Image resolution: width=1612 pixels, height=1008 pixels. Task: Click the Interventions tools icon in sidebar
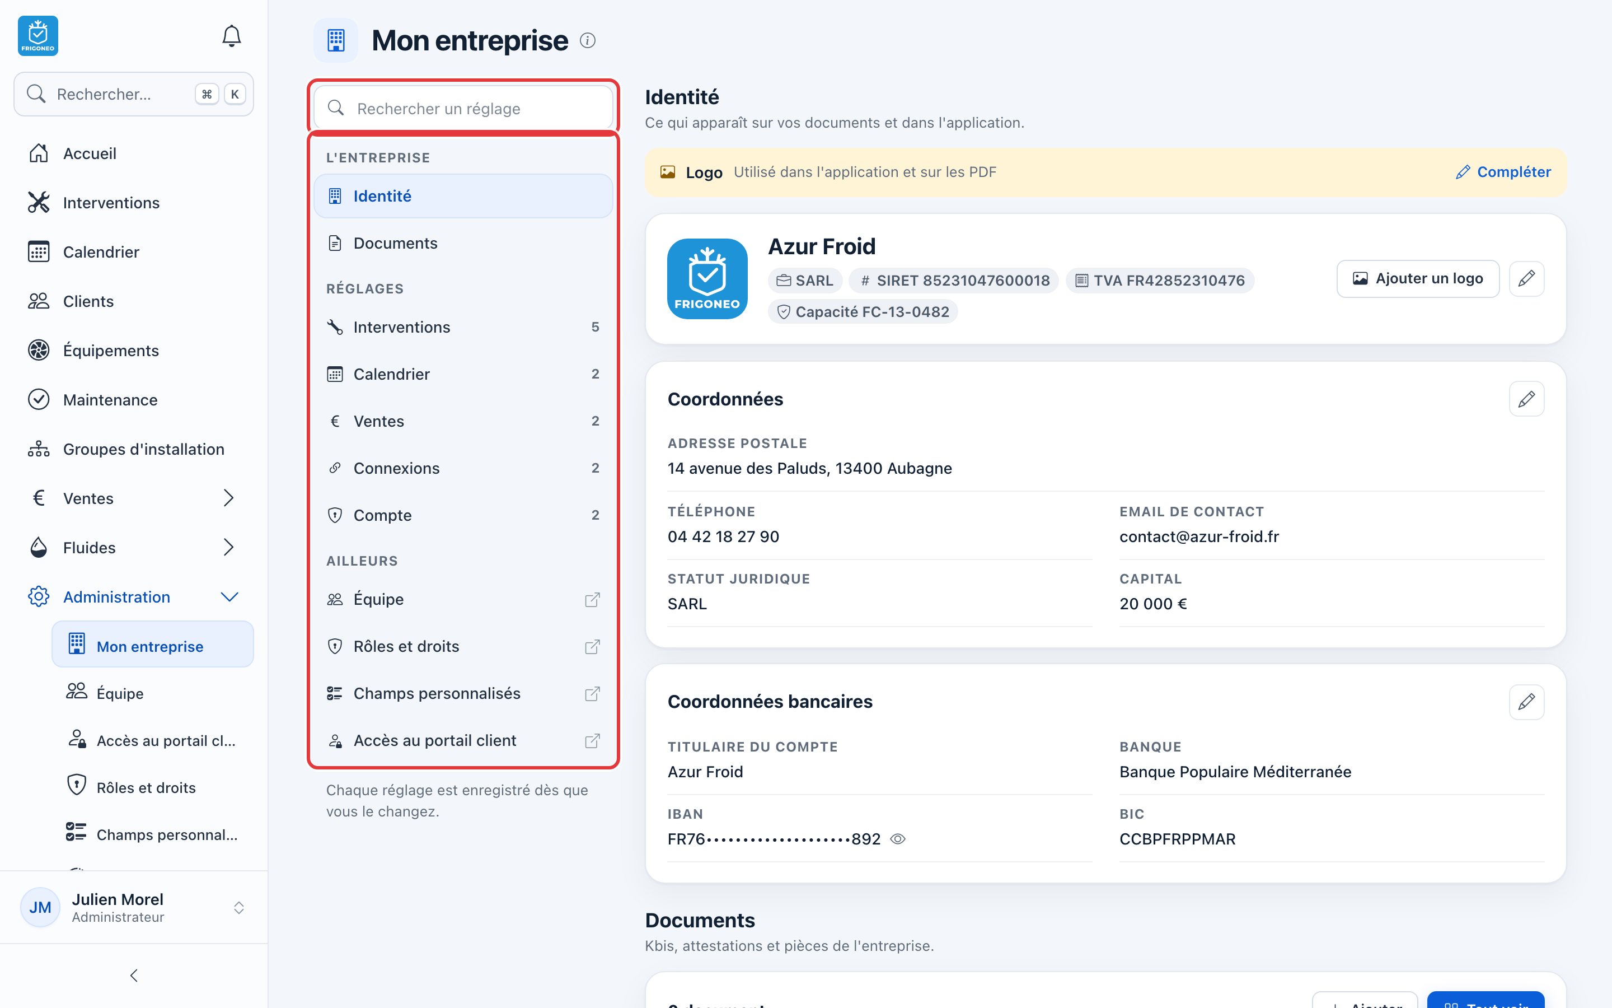click(x=39, y=202)
